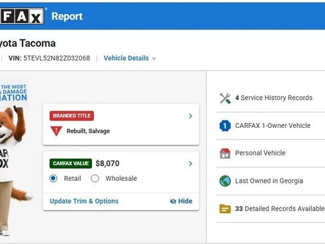Click the green CARFAX VALUE badge
Screen dimensions: 325x244
click(x=71, y=163)
